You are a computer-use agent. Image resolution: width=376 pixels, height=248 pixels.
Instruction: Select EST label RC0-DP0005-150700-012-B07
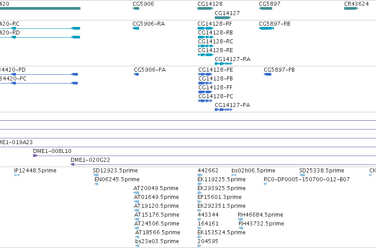[x=307, y=179]
